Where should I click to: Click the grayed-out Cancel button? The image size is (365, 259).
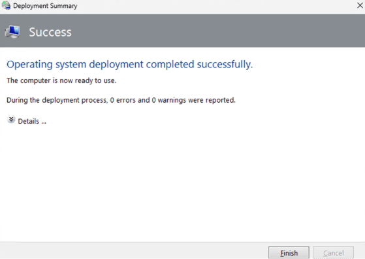click(x=333, y=252)
